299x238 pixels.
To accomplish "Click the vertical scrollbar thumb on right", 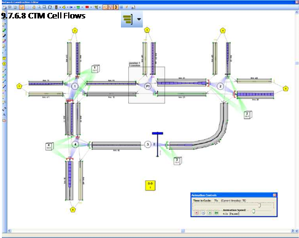I will [x=297, y=63].
